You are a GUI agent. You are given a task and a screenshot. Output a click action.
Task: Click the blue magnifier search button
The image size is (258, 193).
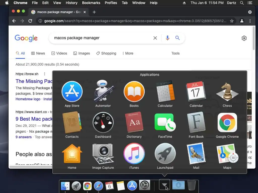(x=177, y=38)
